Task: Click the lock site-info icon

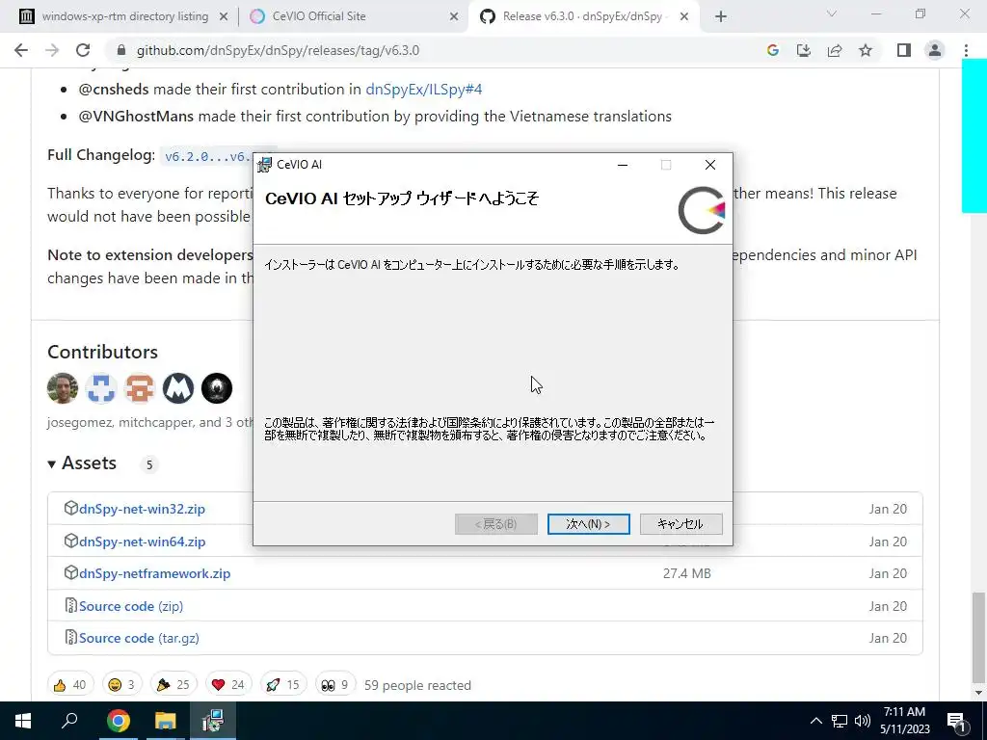Action: tap(122, 50)
